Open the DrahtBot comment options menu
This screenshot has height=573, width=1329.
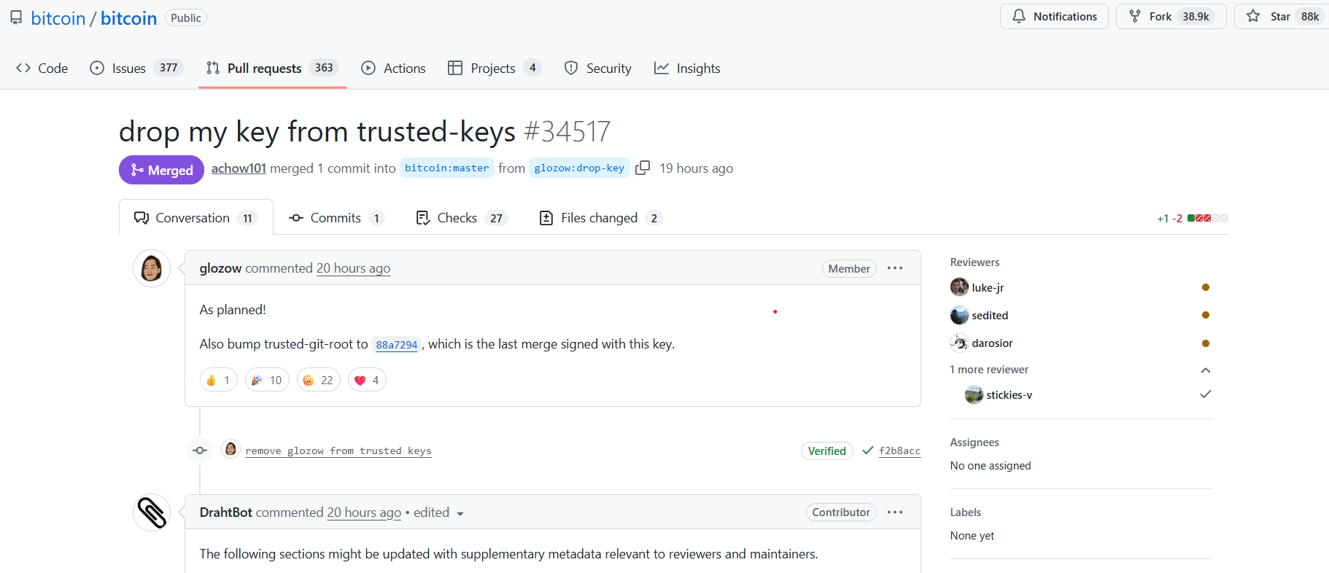[895, 512]
